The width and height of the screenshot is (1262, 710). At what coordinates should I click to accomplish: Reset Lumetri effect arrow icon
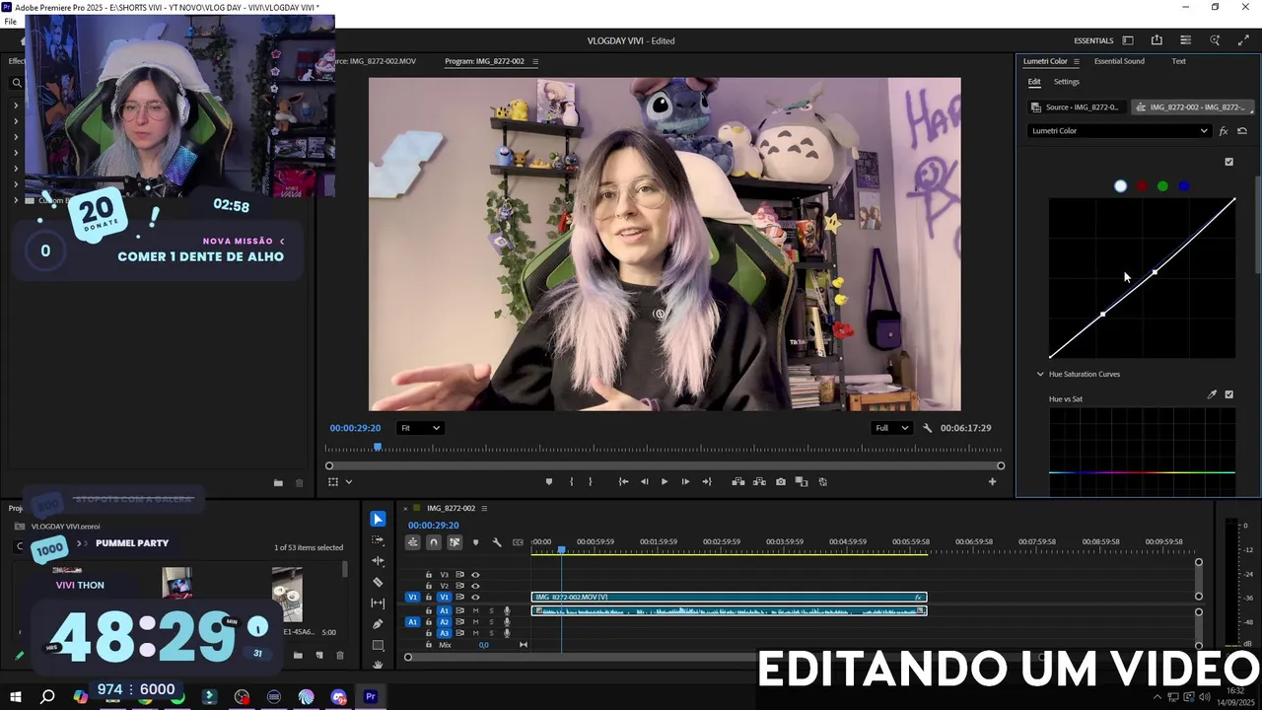[x=1242, y=131]
